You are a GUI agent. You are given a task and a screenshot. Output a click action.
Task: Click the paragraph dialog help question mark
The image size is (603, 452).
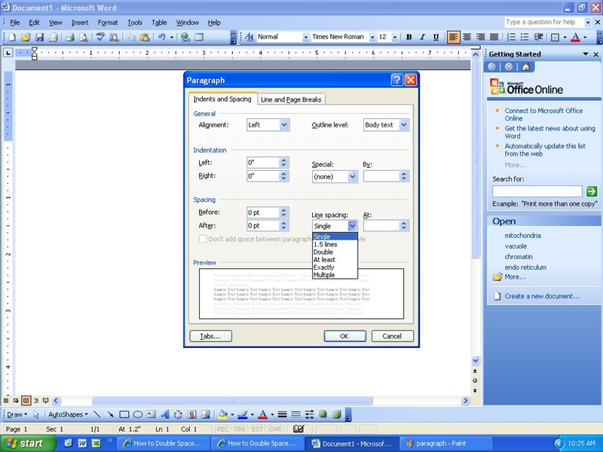click(x=397, y=80)
